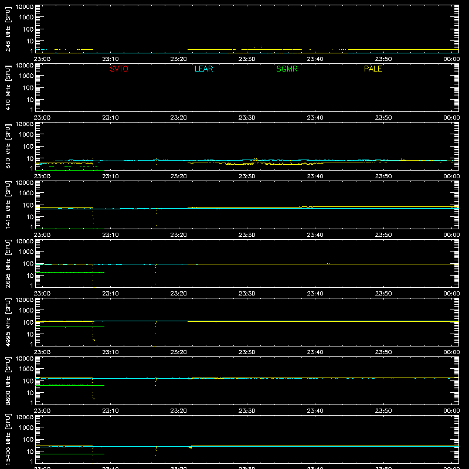This screenshot has height=469, width=469.
Task: Click the red SVTO station label
Action: click(x=119, y=69)
